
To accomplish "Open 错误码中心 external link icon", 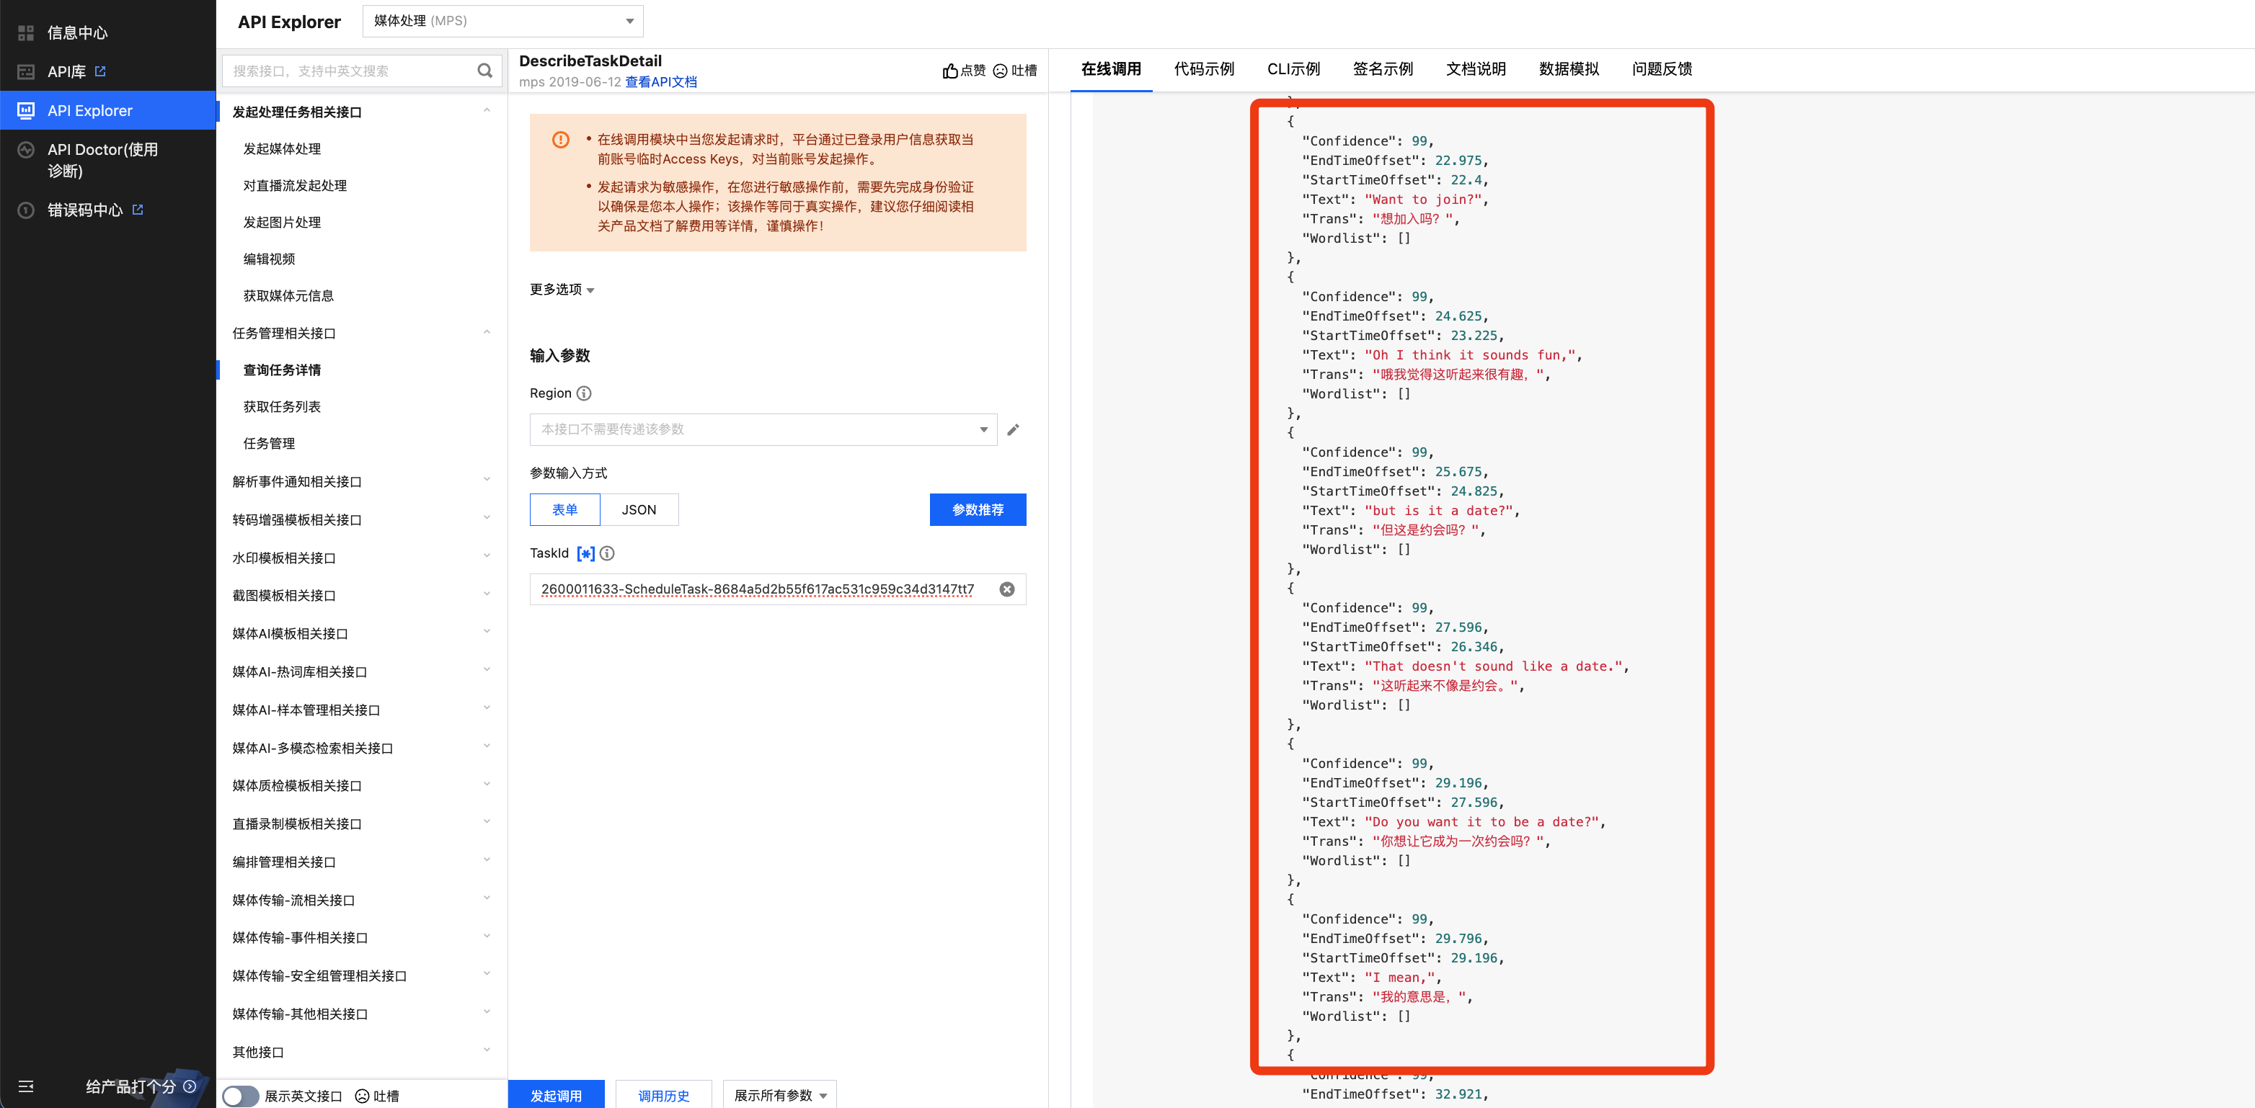I will click(x=138, y=210).
